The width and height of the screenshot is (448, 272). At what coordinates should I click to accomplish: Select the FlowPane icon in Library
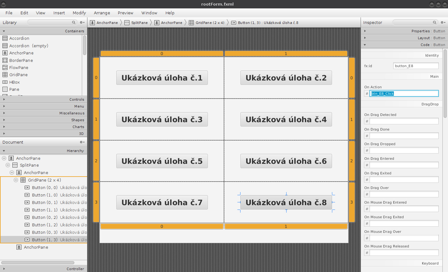point(5,67)
